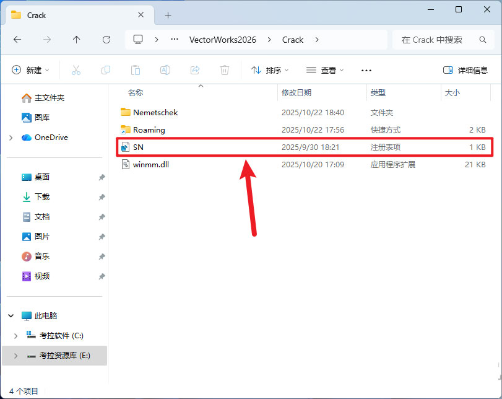502x399 pixels.
Task: Expand the 考拉资源库 (E:) drive node
Action: [15, 356]
